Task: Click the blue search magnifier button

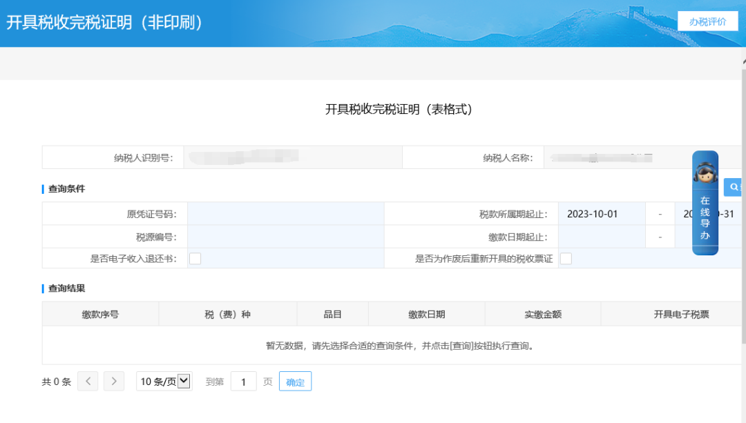Action: click(734, 187)
